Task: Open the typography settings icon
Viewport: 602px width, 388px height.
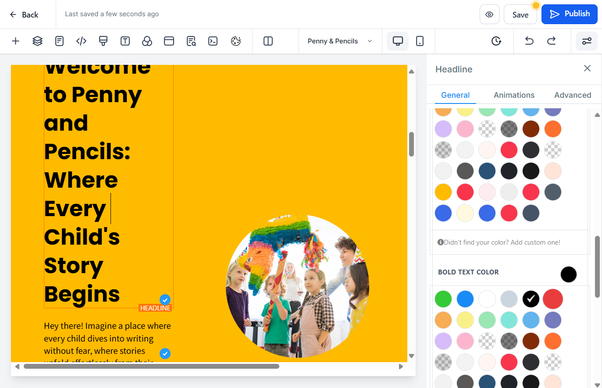Action: coord(125,41)
